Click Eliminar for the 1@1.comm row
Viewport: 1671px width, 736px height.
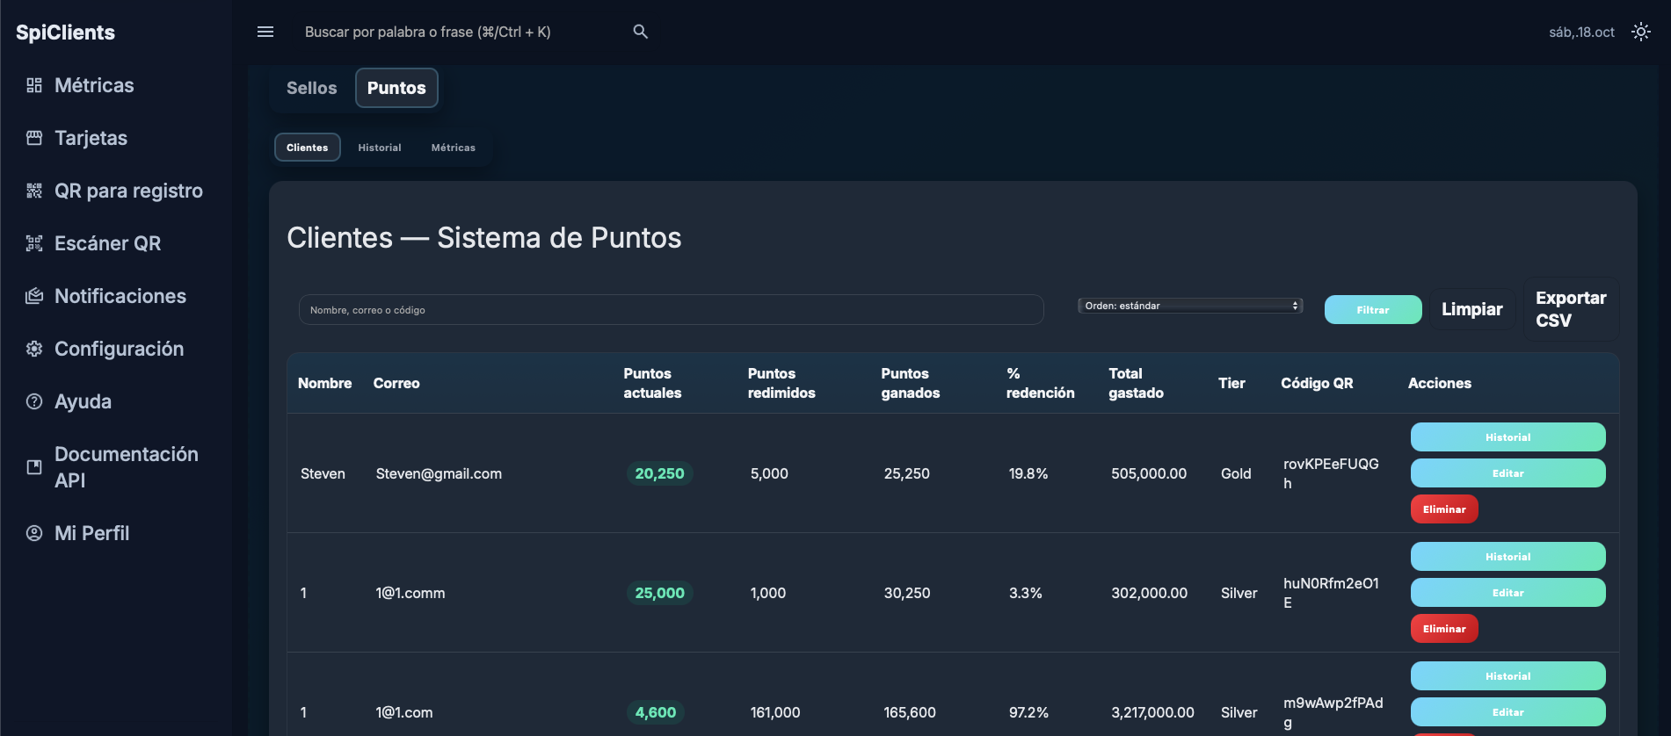(1444, 629)
